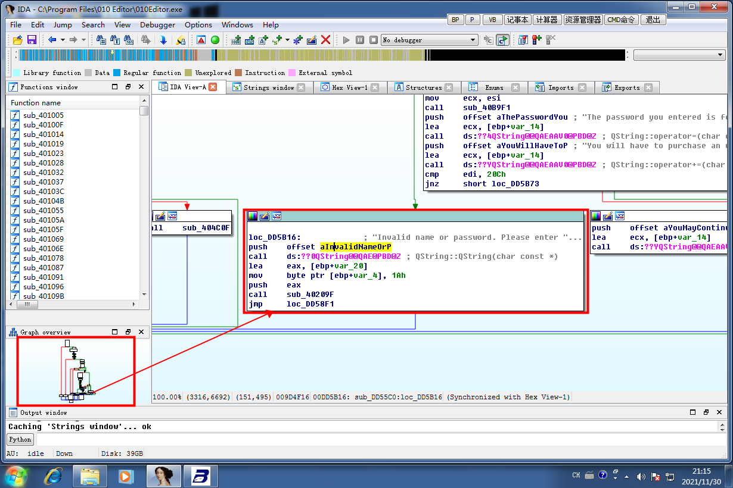Viewport: 733px width, 488px height.
Task: Select sub_401023 in functions list
Action: tap(43, 153)
